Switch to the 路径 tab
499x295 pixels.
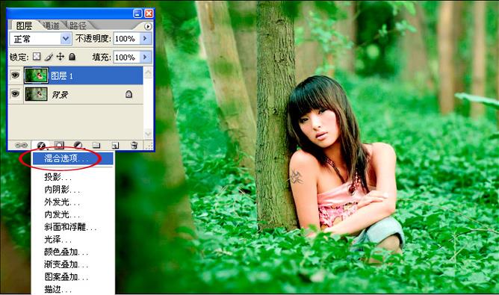point(78,25)
